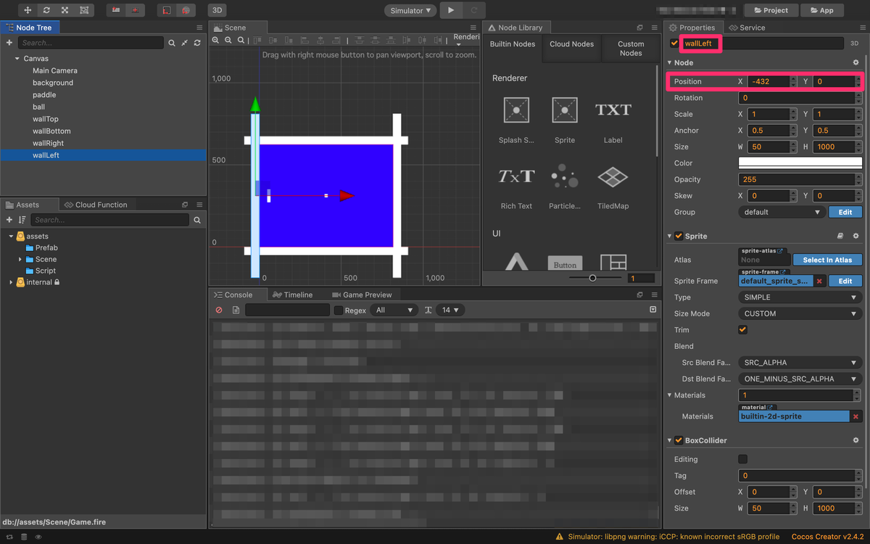Collapse all nodes in Node Tree
The width and height of the screenshot is (870, 544).
(x=184, y=43)
